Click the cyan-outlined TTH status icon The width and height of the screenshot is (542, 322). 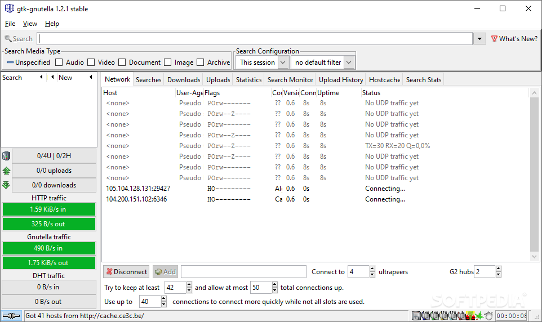(x=452, y=316)
